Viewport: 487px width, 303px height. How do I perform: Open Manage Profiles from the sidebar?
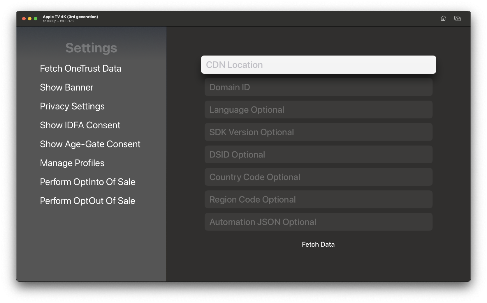click(x=72, y=163)
